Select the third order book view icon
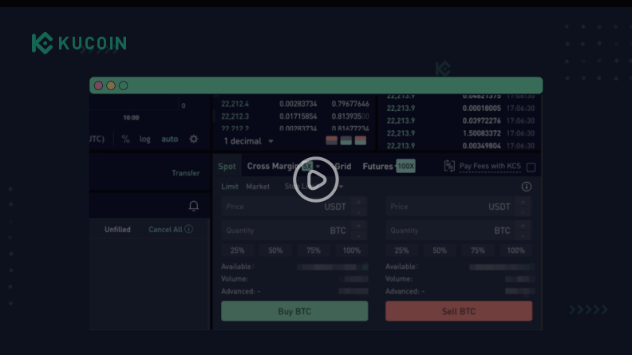This screenshot has width=632, height=355. pyautogui.click(x=361, y=140)
